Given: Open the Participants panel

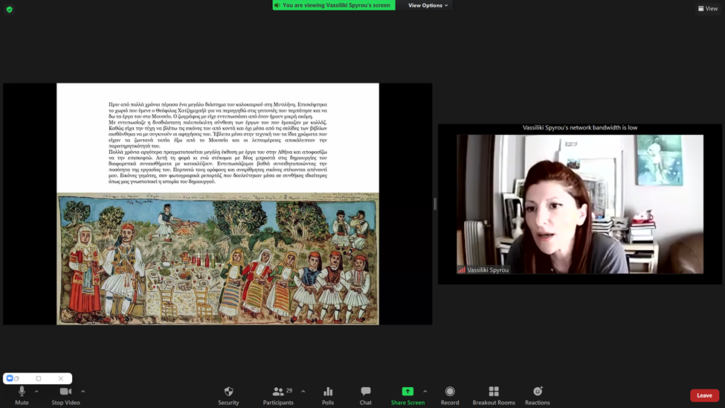Looking at the screenshot, I should [x=278, y=396].
